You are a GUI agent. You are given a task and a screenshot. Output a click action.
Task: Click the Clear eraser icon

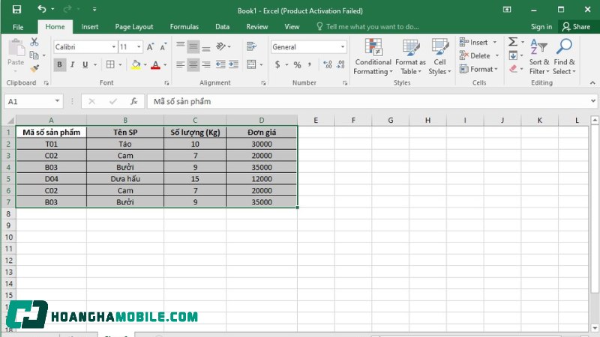514,69
